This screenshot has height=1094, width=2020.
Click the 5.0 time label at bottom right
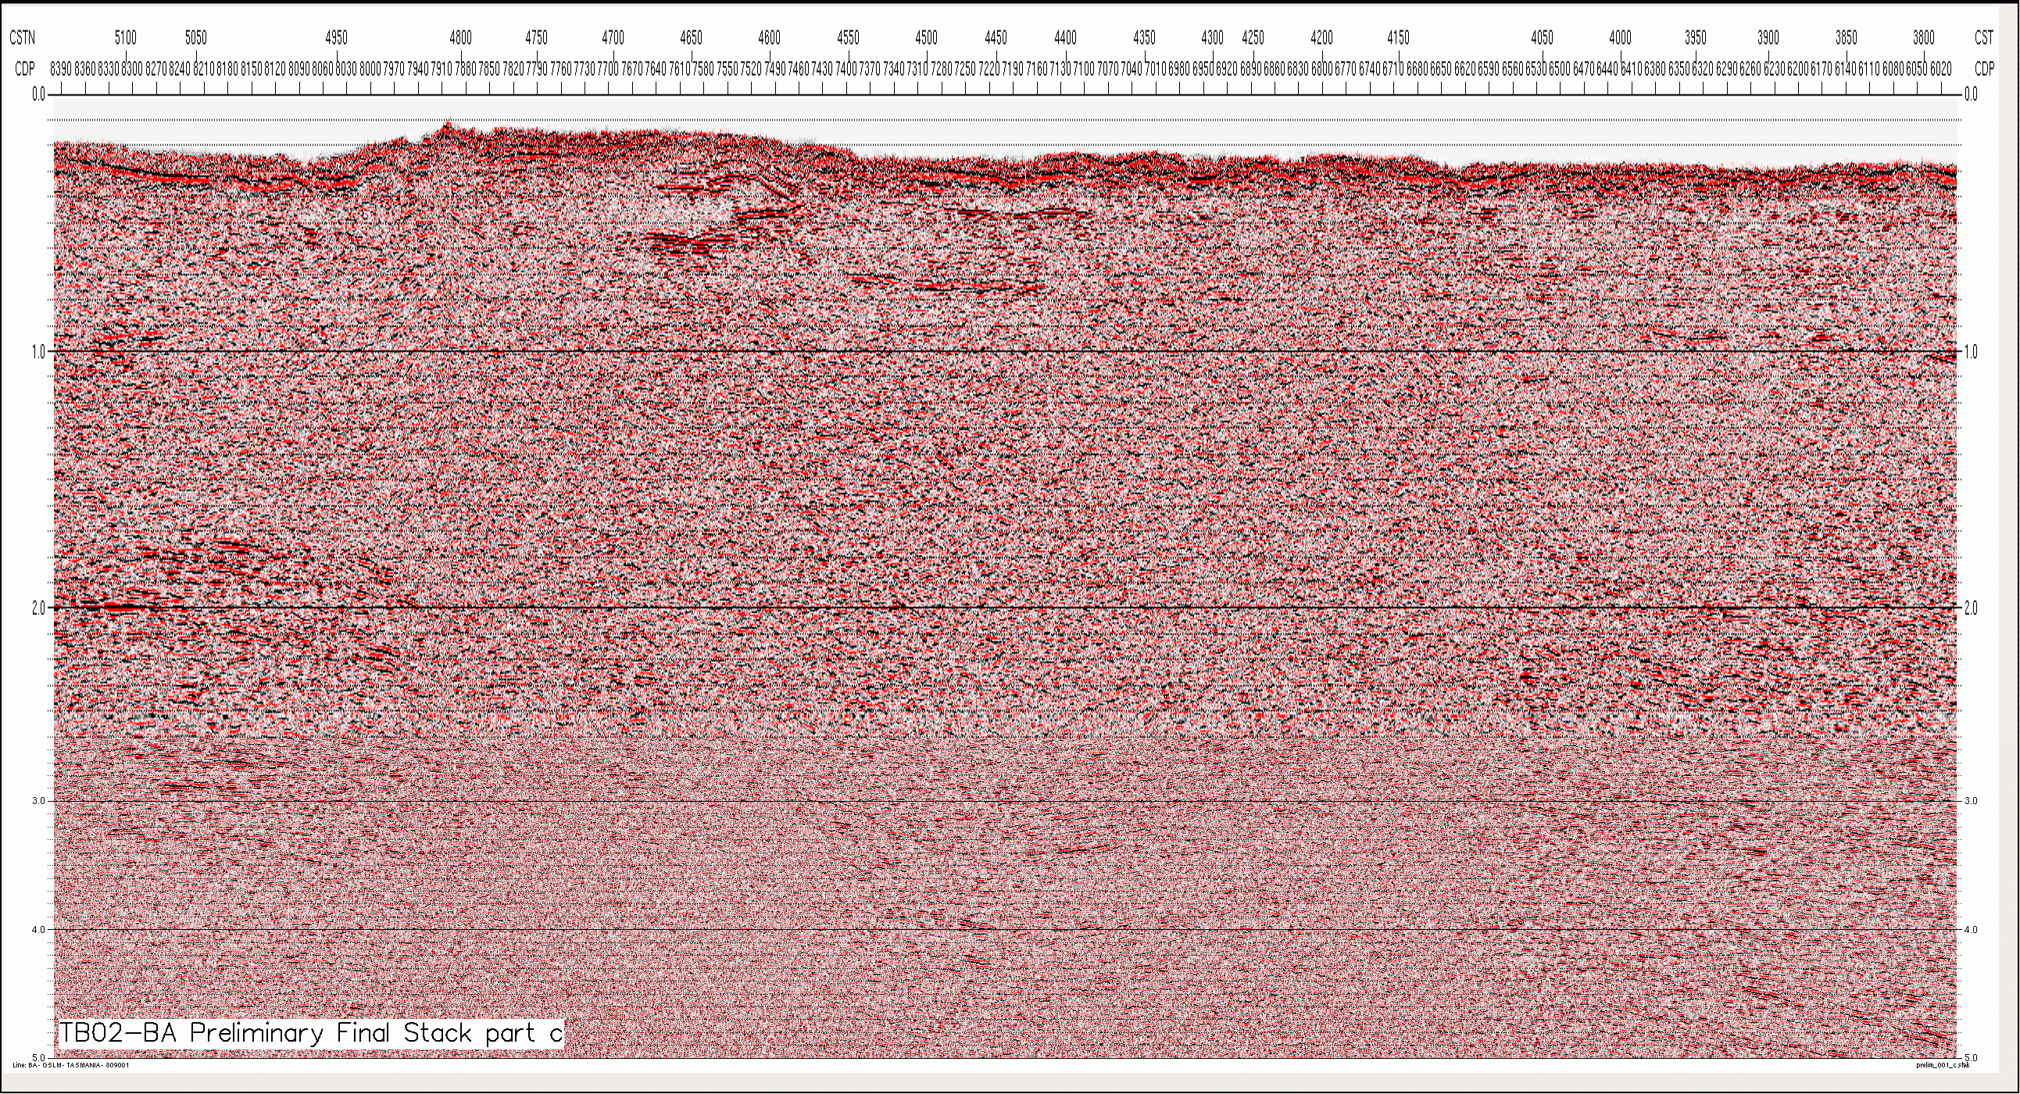tap(1971, 1058)
